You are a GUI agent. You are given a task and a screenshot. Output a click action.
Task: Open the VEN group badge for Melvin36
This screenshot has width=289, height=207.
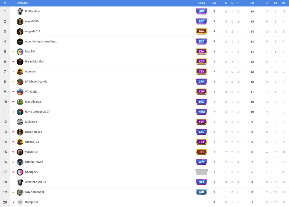tap(201, 122)
